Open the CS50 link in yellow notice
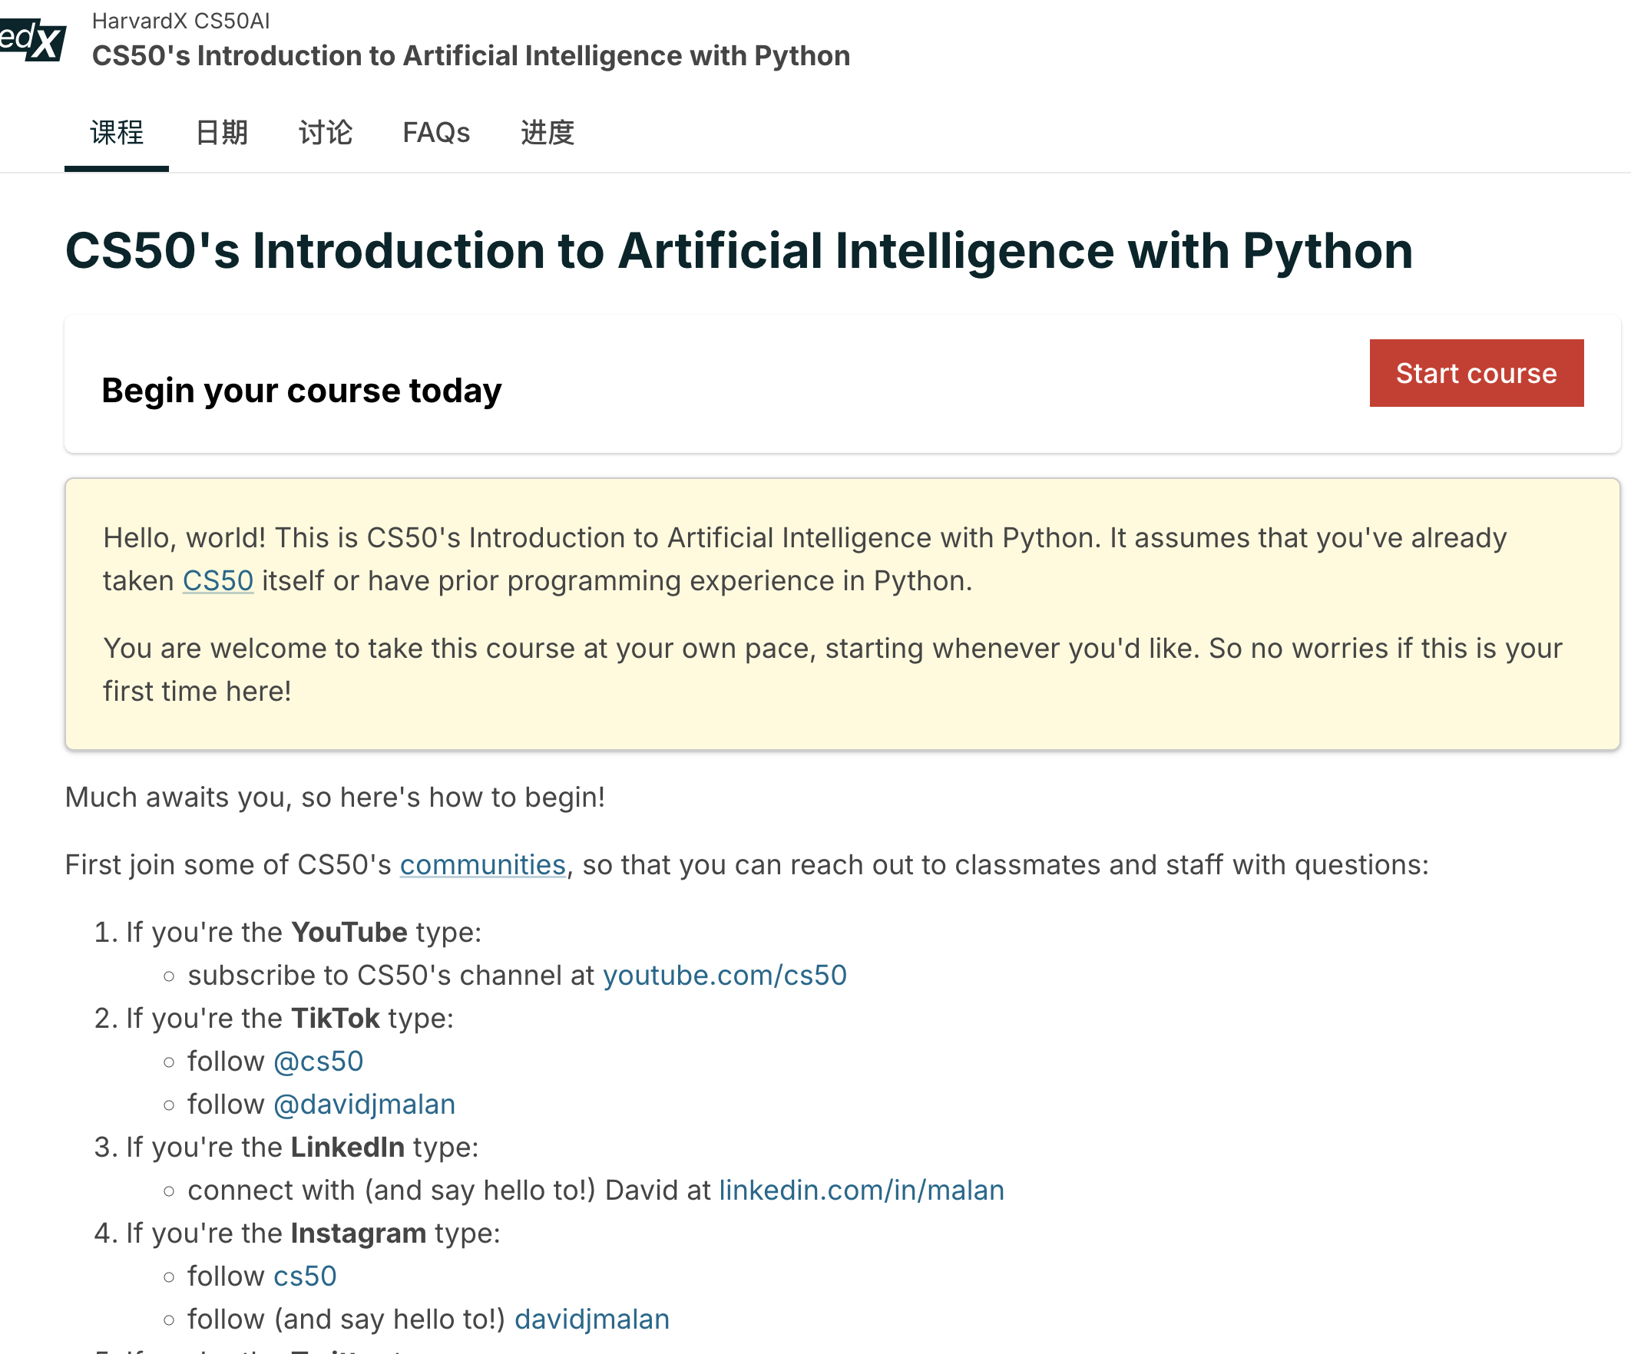Viewport: 1631px width, 1354px height. click(217, 581)
